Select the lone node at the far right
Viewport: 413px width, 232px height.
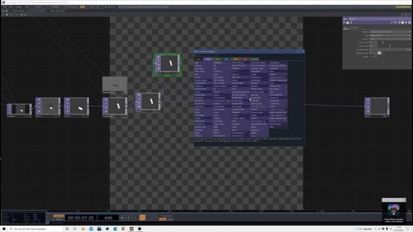377,107
